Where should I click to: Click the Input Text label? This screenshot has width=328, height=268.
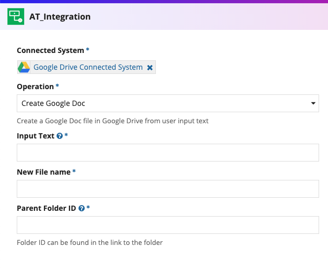point(36,136)
